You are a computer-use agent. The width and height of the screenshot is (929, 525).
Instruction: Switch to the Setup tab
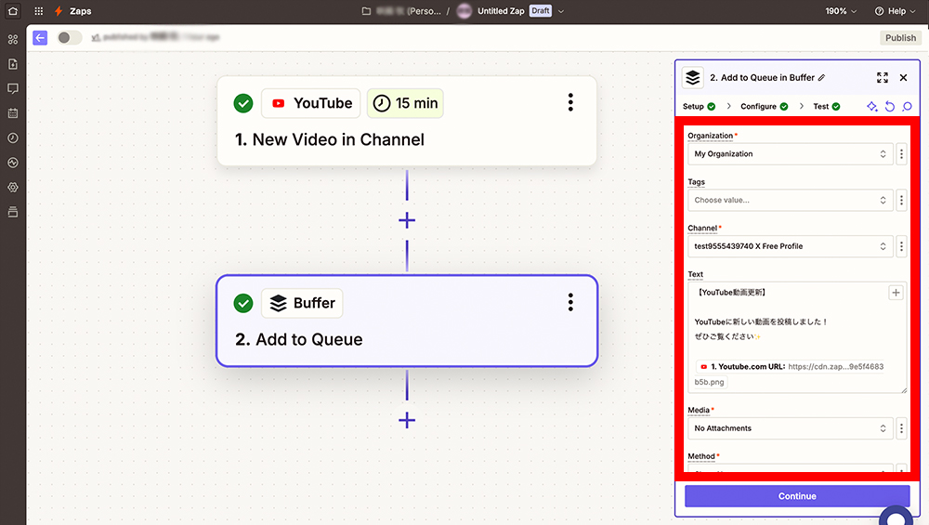point(700,107)
